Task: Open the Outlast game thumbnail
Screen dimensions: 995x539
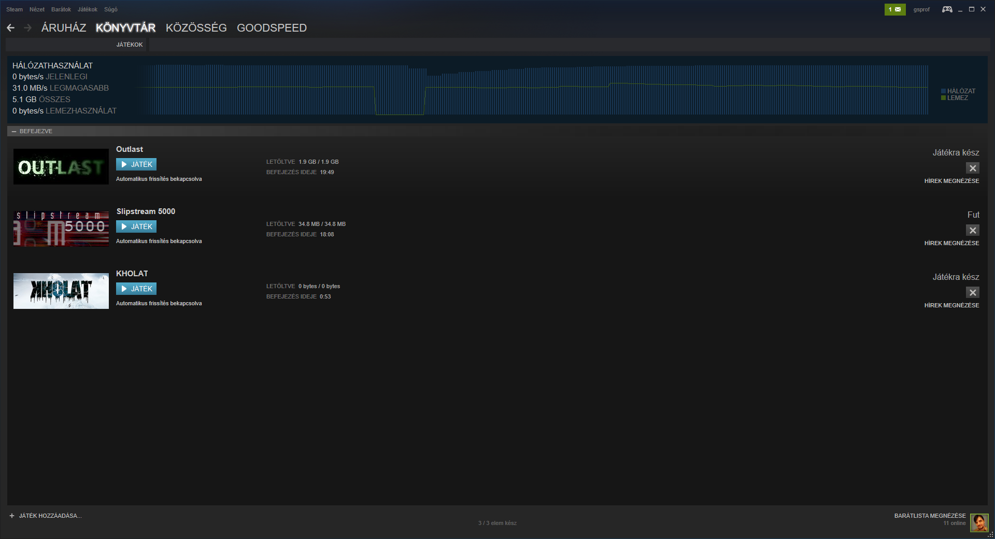Action: 61,167
